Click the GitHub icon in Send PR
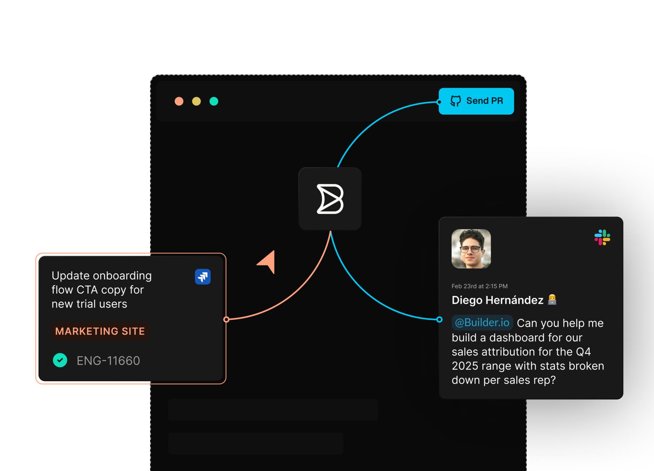 [456, 101]
